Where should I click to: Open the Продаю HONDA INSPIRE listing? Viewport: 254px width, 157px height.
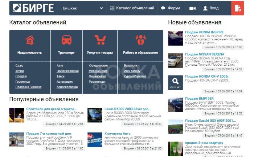[x=204, y=32]
